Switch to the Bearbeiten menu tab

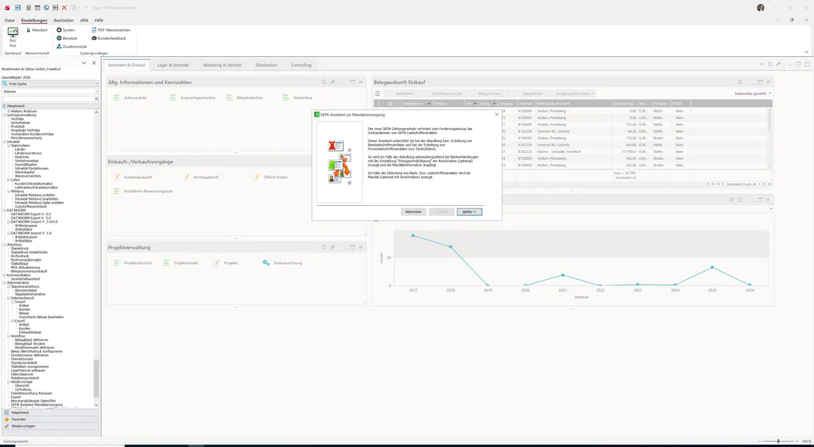point(64,20)
